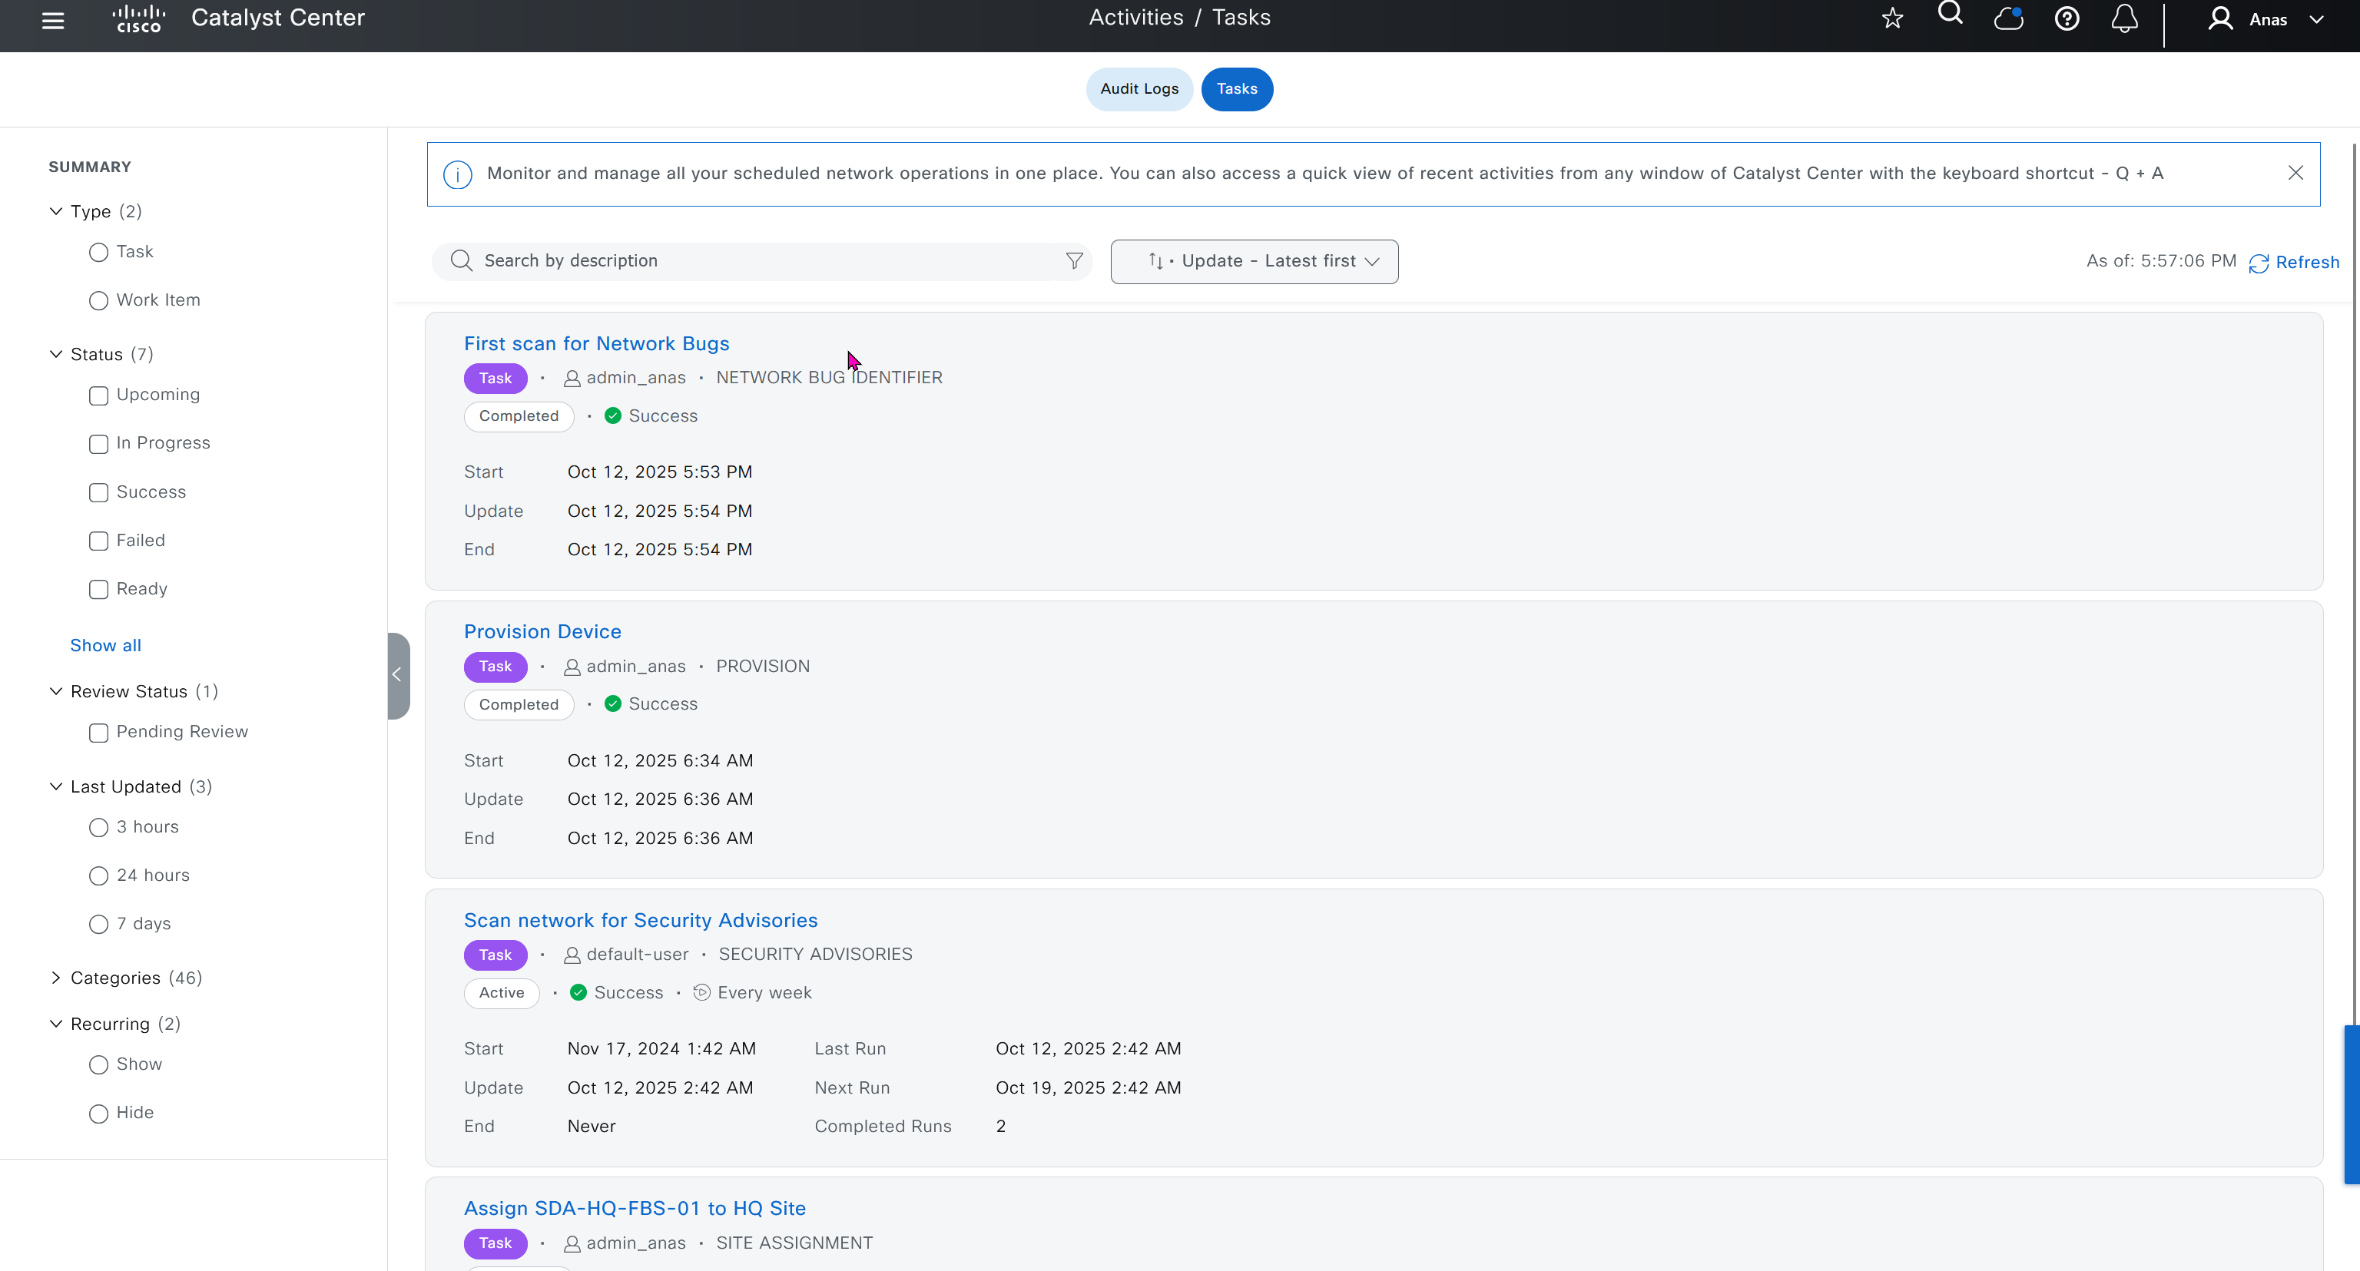Expand the Categories section

coord(56,978)
